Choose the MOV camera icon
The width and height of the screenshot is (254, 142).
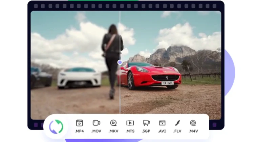click(x=97, y=123)
